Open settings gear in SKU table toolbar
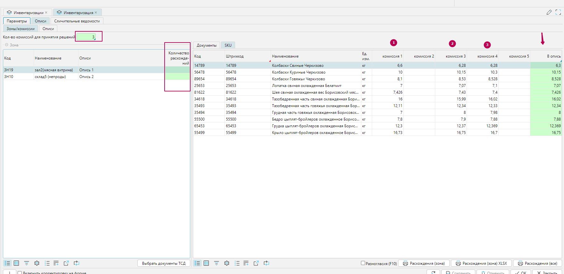 tap(227, 263)
